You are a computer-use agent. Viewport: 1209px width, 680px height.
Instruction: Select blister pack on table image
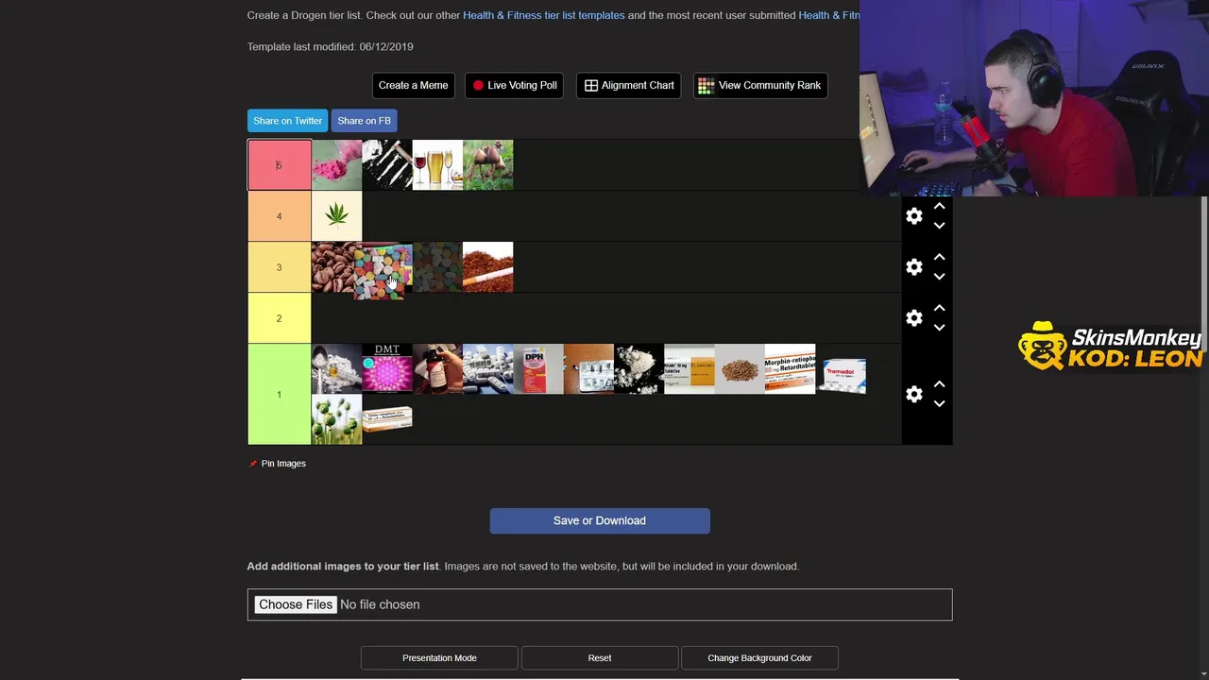click(588, 369)
